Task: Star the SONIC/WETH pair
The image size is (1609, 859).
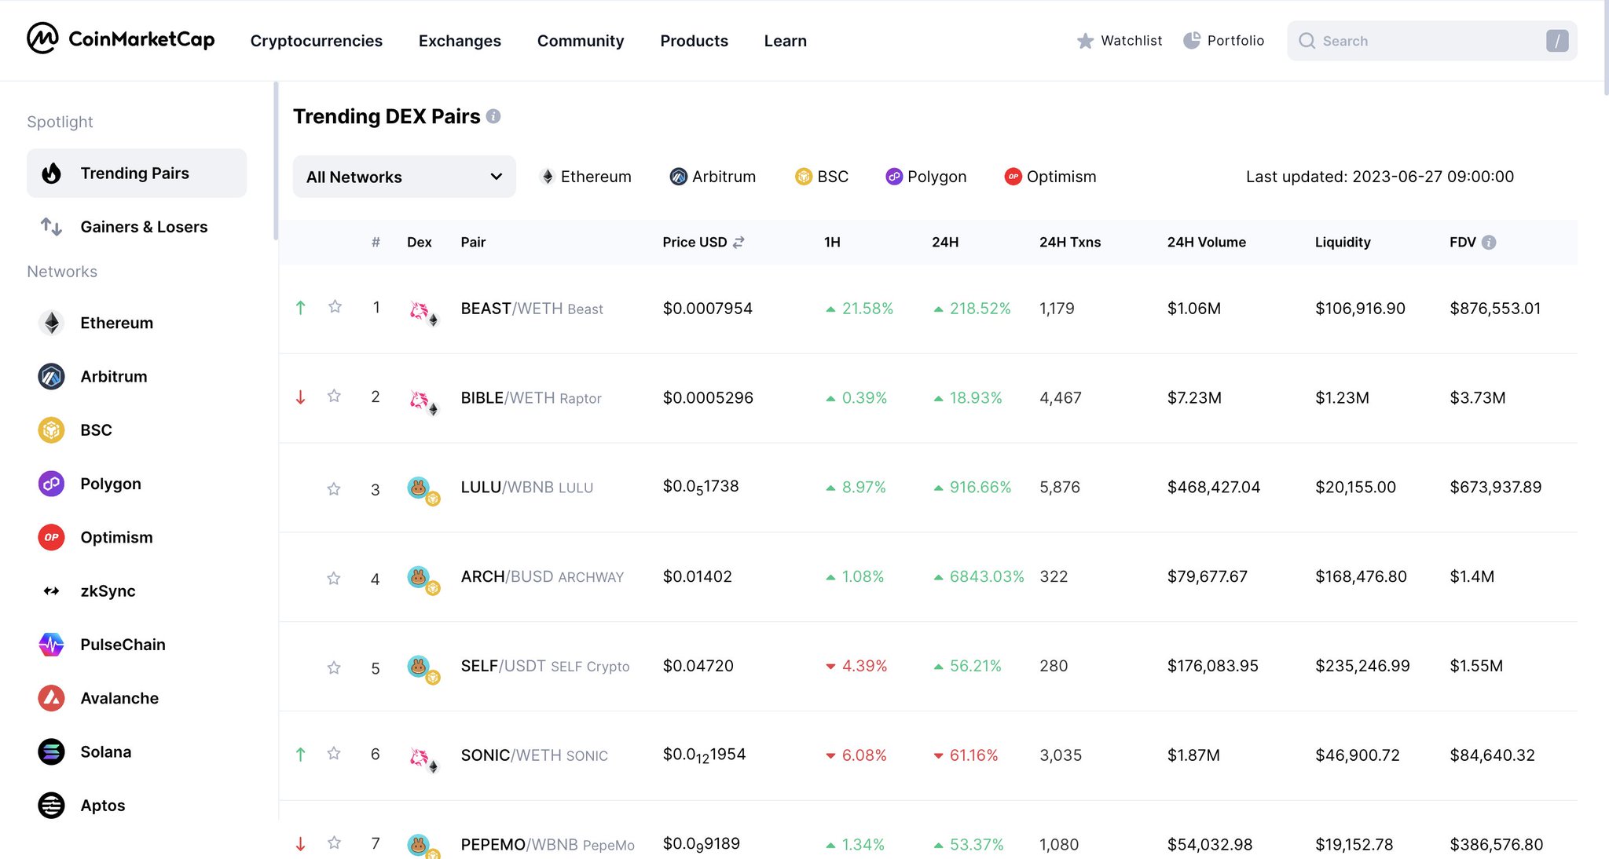Action: [x=334, y=754]
